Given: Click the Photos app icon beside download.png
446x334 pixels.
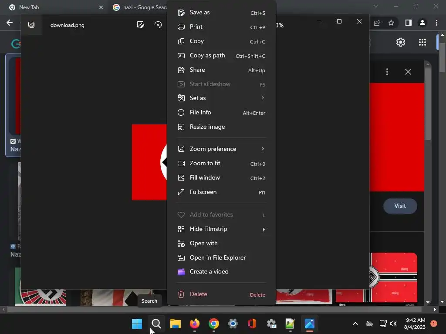Looking at the screenshot, I should coord(31,25).
